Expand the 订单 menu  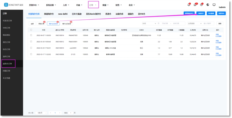click(93, 5)
